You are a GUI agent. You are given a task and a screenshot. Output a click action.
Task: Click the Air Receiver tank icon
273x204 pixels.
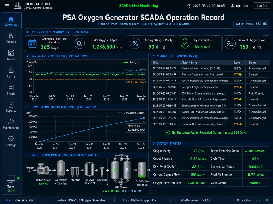(61, 169)
